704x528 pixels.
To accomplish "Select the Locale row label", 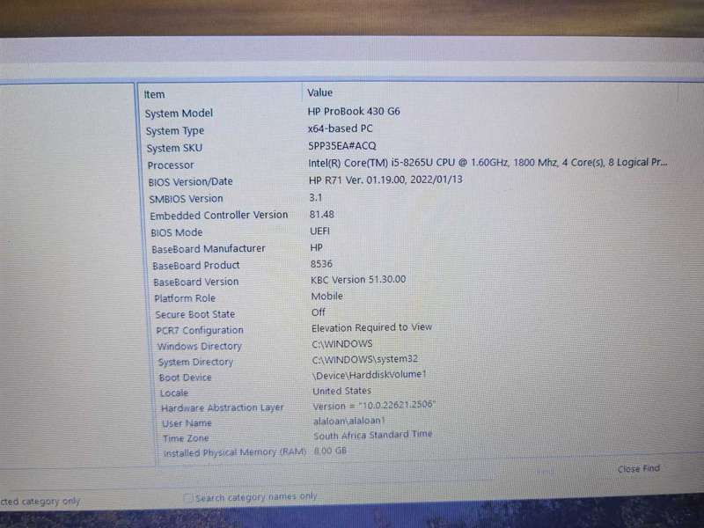I will (174, 392).
